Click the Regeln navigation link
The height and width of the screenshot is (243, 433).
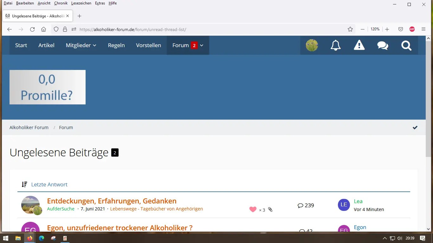point(116,45)
